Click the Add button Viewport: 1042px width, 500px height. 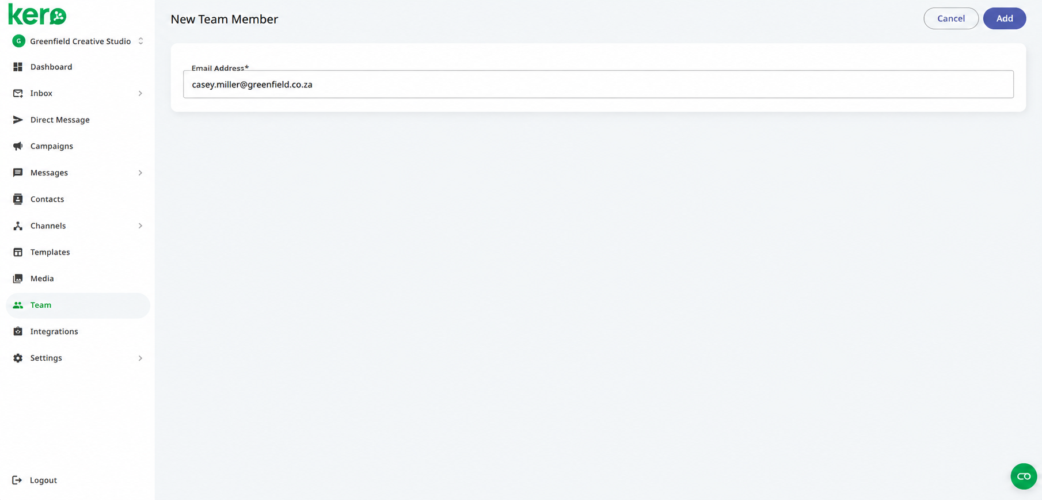[1005, 18]
